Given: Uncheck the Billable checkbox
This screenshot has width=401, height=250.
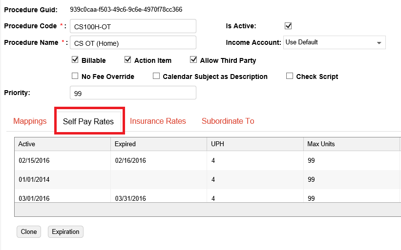Looking at the screenshot, I should 75,59.
